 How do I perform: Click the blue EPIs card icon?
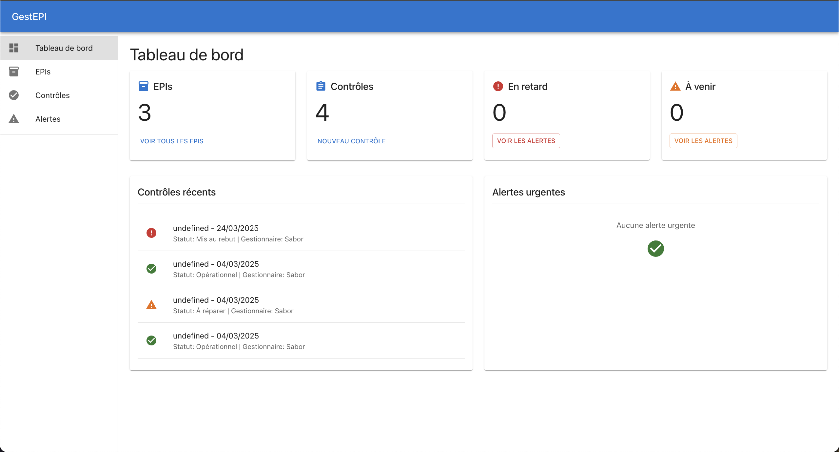click(144, 86)
